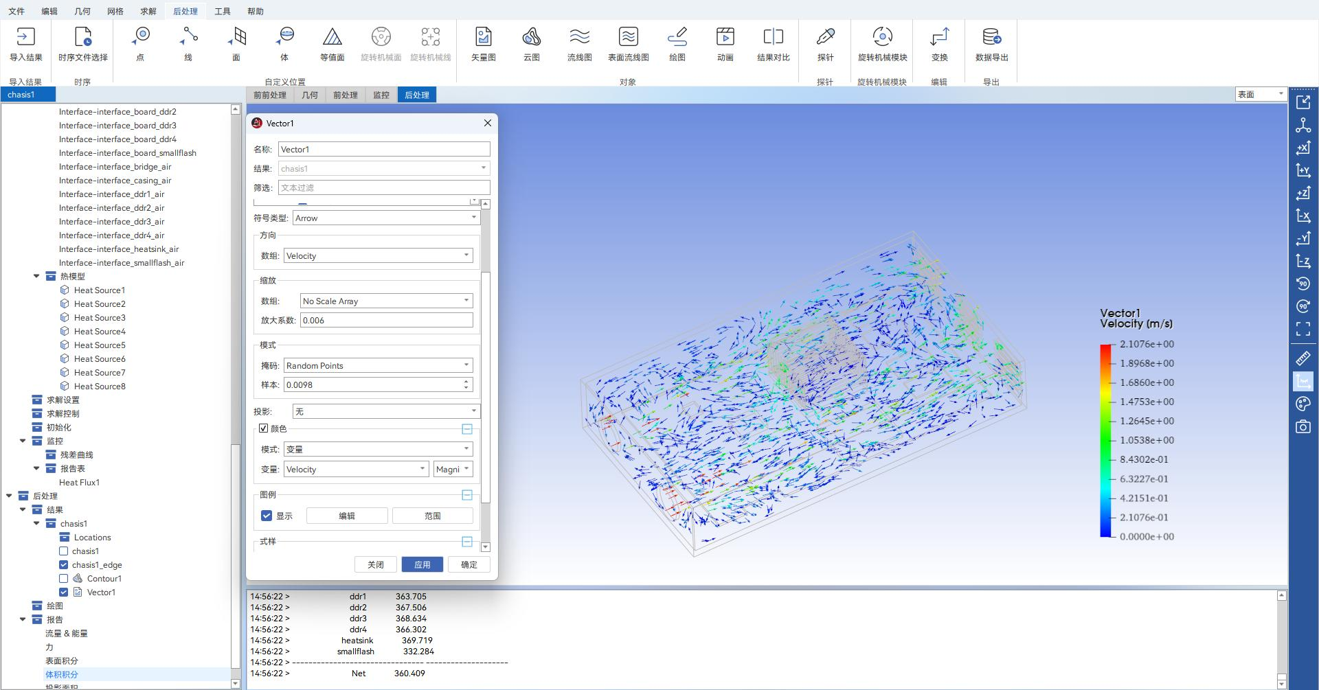The width and height of the screenshot is (1319, 690).
Task: Open the Data Export (数据导出) icon
Action: [x=991, y=38]
